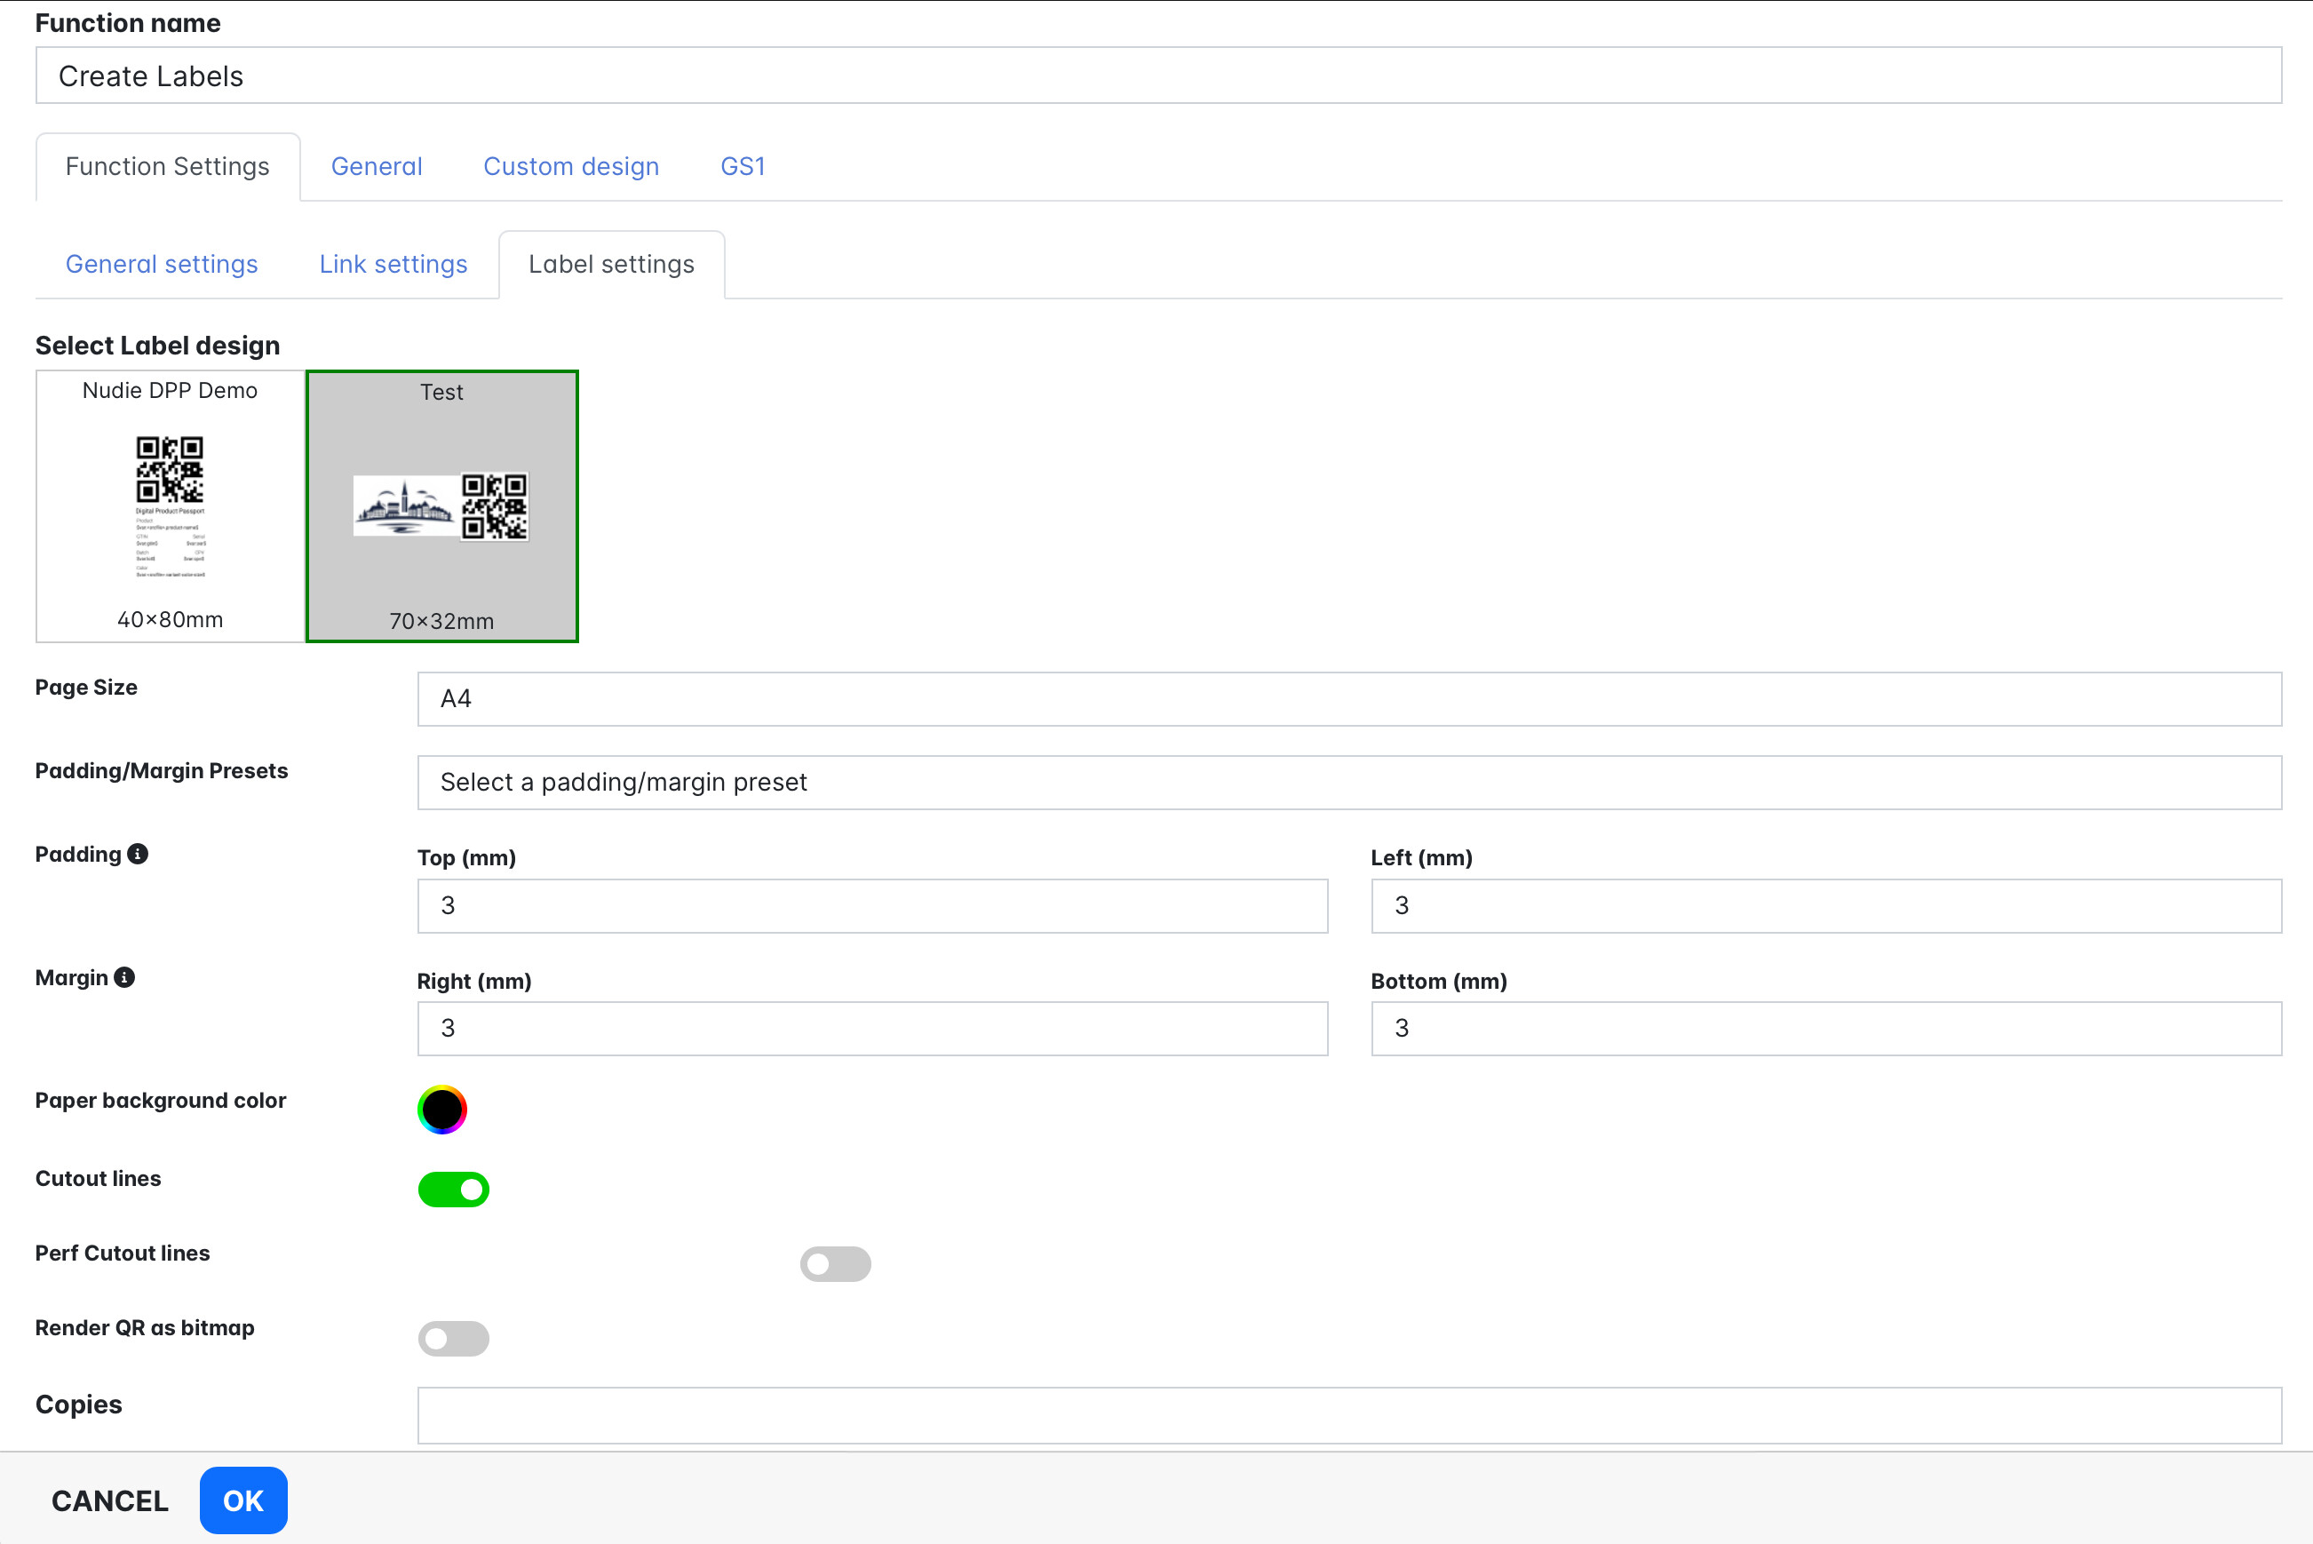Turn on Render QR as bitmap
The height and width of the screenshot is (1544, 2313).
[x=454, y=1338]
